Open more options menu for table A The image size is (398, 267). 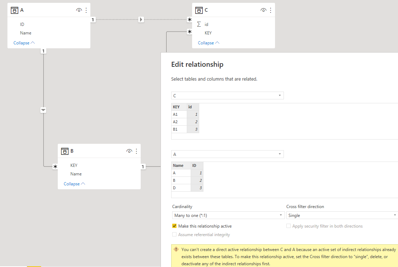(86, 10)
